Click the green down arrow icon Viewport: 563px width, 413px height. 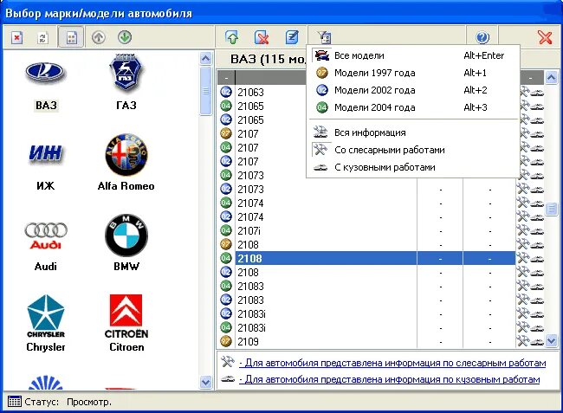(x=125, y=37)
